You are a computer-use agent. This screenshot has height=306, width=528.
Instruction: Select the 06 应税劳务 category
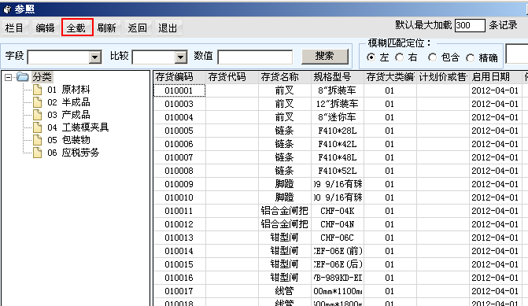pyautogui.click(x=73, y=153)
